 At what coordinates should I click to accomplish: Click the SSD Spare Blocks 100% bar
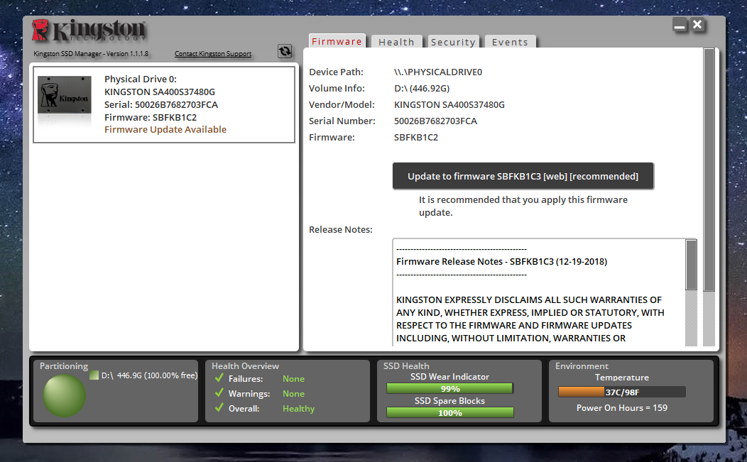449,413
